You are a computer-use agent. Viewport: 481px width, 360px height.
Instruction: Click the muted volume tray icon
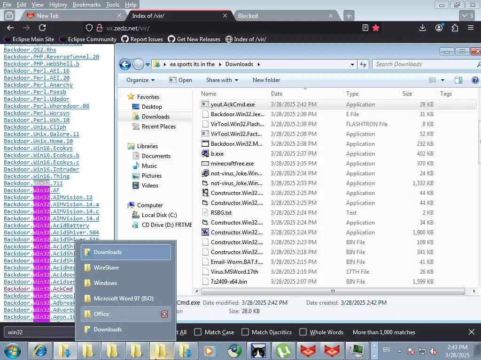click(434, 351)
